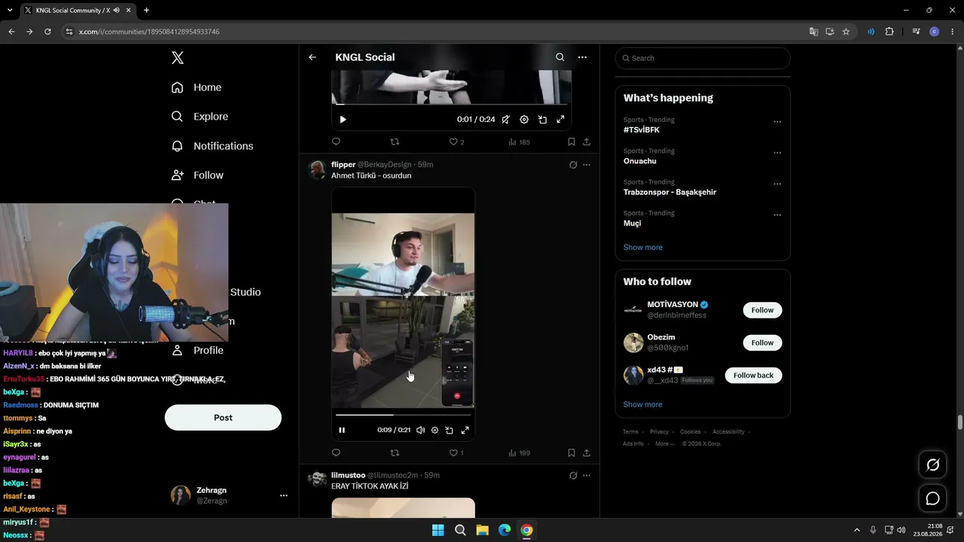Repost flipper's post

(395, 453)
